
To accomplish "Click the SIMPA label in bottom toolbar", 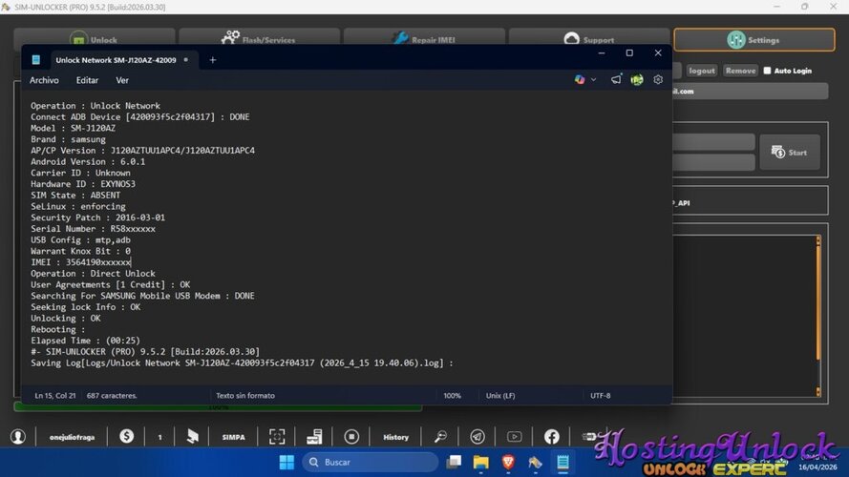I will click(233, 437).
